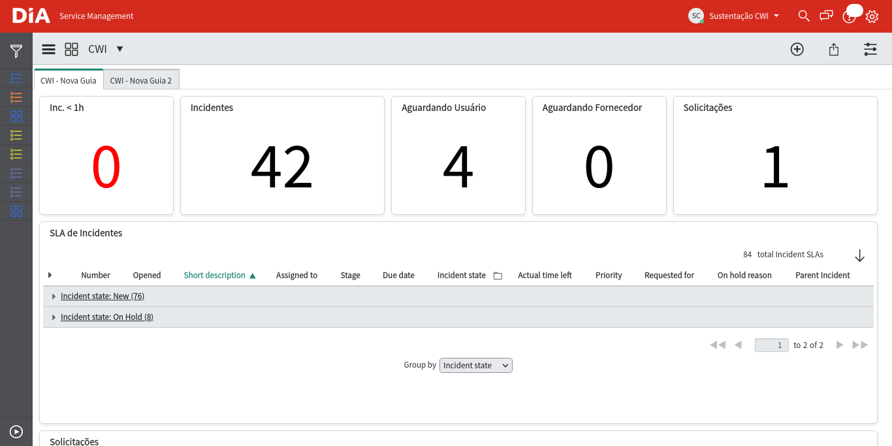This screenshot has height=446, width=892.
Task: Click the page number input field
Action: (772, 345)
